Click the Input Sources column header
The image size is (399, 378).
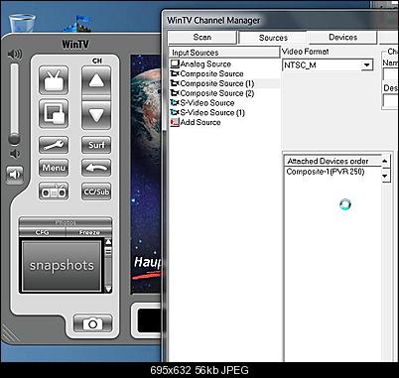coord(224,53)
